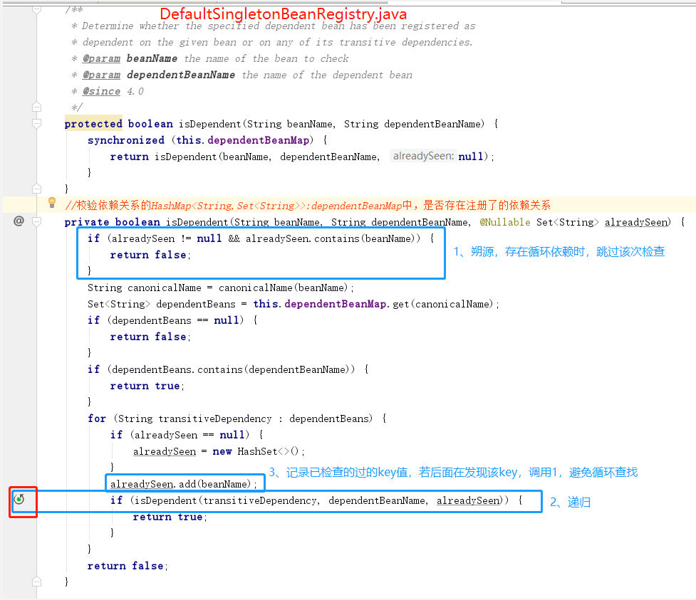Click the intention lightbulb beside the Chinese comment
The image size is (696, 600).
tap(52, 203)
